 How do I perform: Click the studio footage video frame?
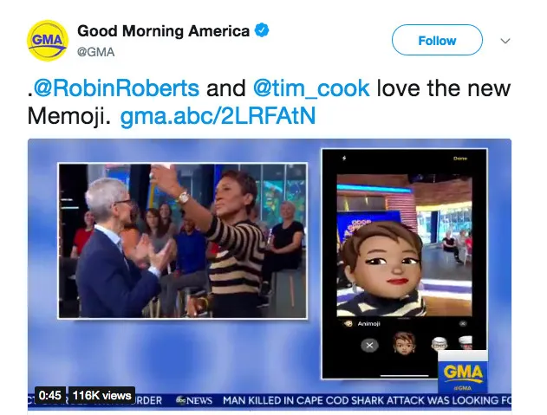(182, 241)
